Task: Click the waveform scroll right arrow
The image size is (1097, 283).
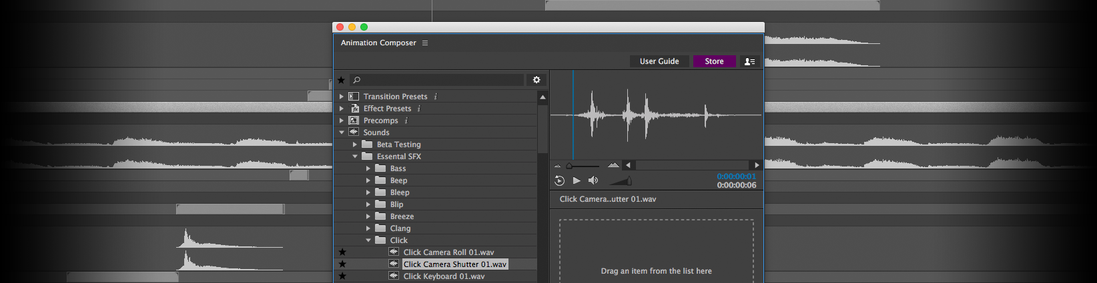Action: [x=756, y=165]
